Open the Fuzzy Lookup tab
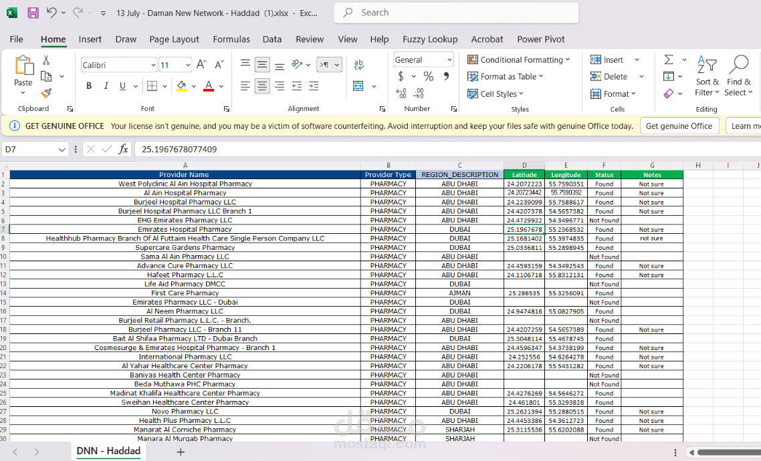 (430, 39)
